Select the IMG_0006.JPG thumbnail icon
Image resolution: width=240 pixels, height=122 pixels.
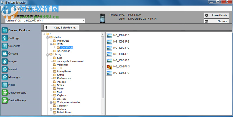click(x=109, y=42)
